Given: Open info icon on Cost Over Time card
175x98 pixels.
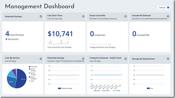Looking at the screenshot, I should [x=83, y=17].
